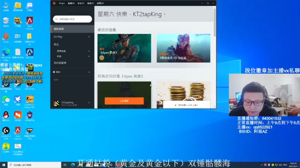Open the Apex 英雄 recent game tile

tap(124, 48)
